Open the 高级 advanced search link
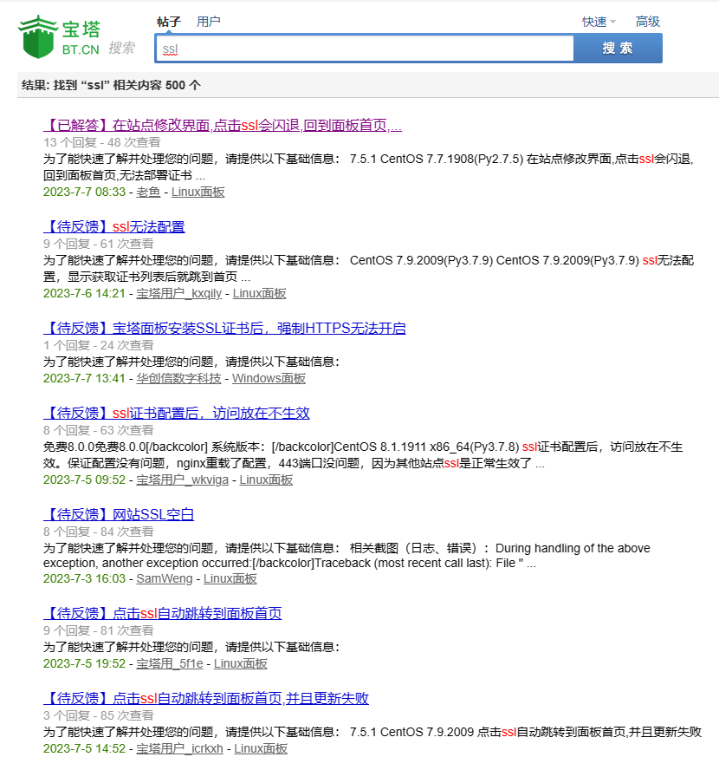Screen dimensions: 719x770 (647, 22)
